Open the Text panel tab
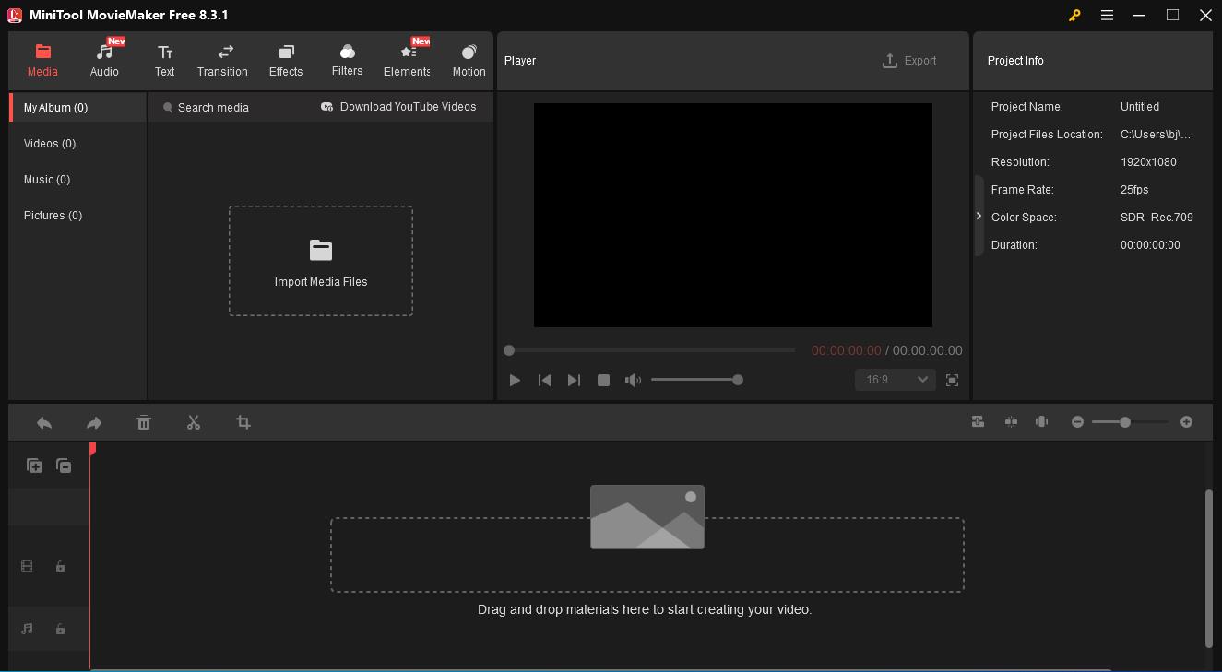The image size is (1222, 672). point(165,59)
